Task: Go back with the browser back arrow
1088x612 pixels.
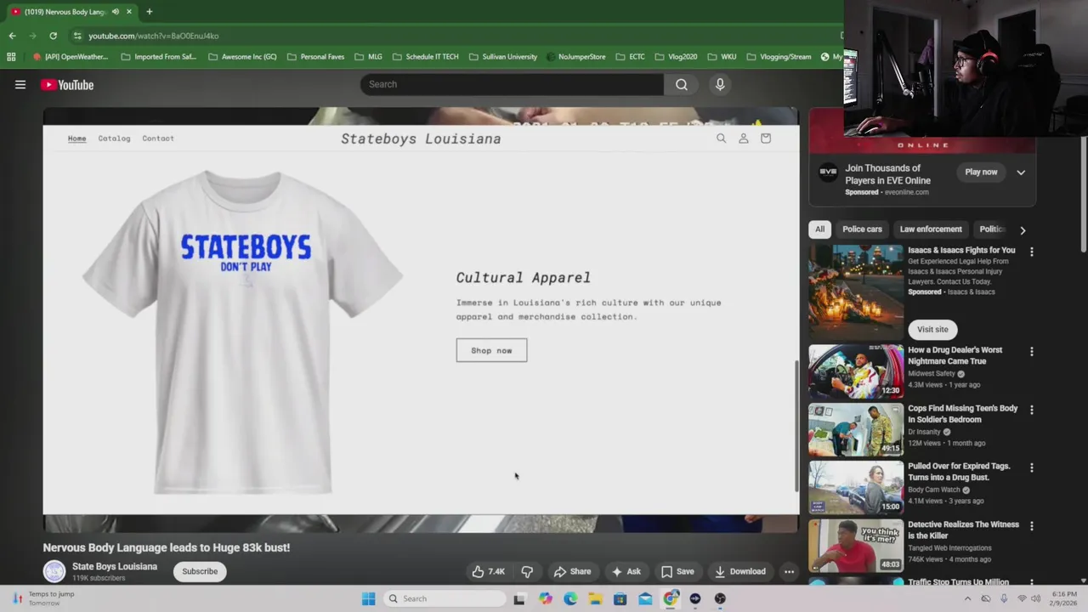Action: tap(12, 36)
